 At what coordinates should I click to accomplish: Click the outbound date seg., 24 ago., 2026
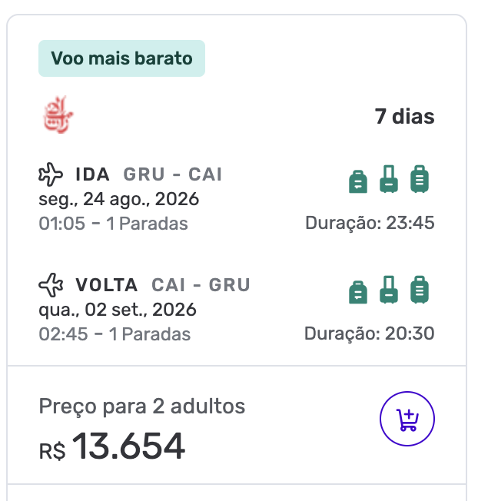pos(119,199)
